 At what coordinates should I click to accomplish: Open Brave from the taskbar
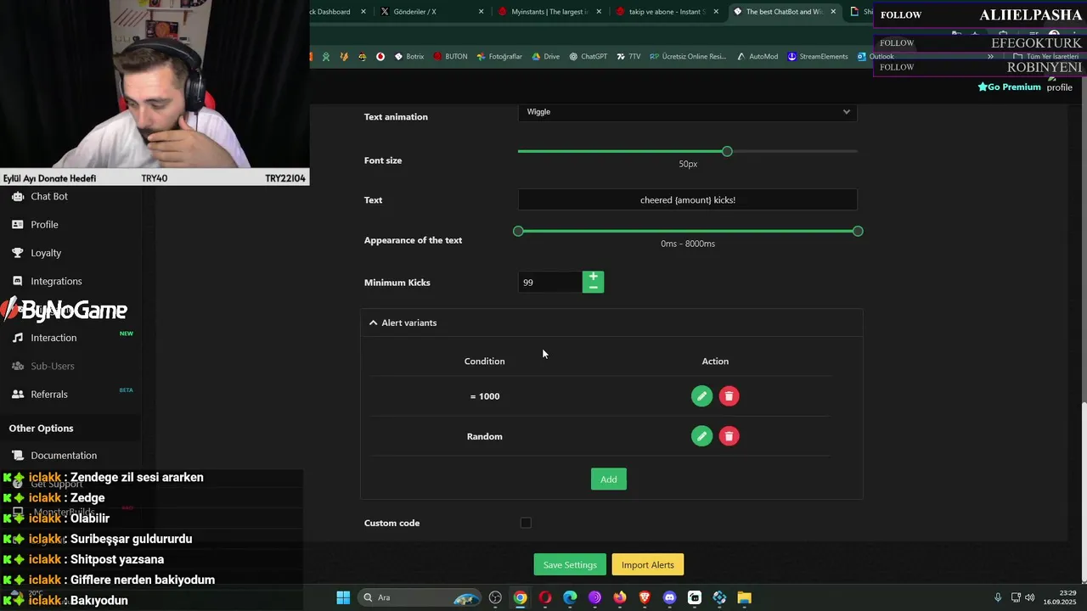click(645, 597)
